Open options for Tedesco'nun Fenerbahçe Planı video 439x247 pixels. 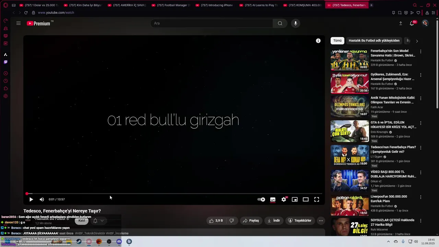(x=420, y=148)
